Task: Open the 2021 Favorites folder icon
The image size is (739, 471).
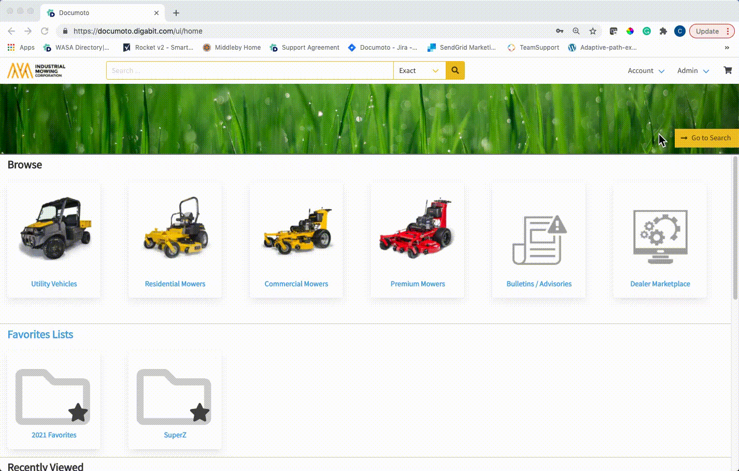Action: (53, 397)
